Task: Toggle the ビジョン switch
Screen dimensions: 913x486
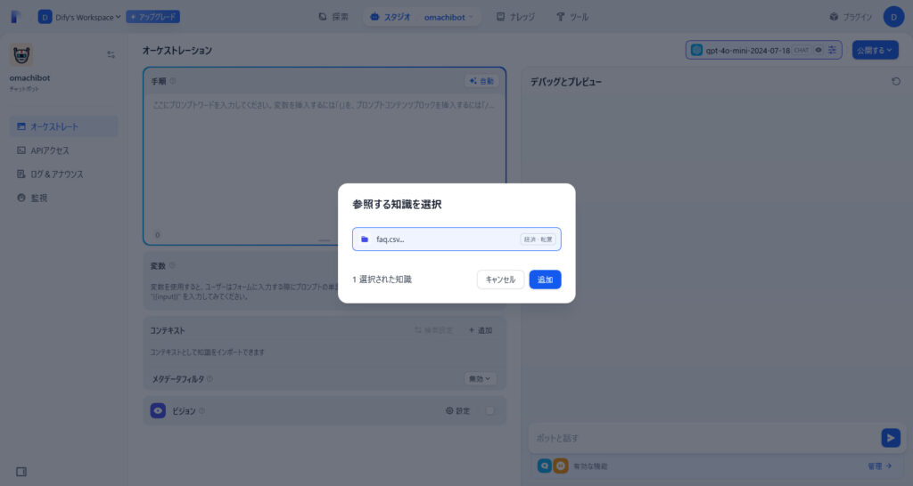Action: tap(489, 410)
